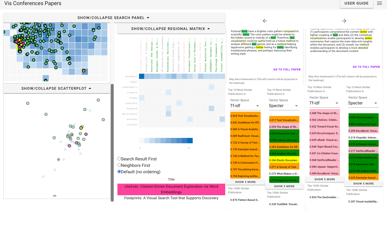Open 0.625 DocuCompass entry
This screenshot has width=387, height=241.
coord(325,133)
